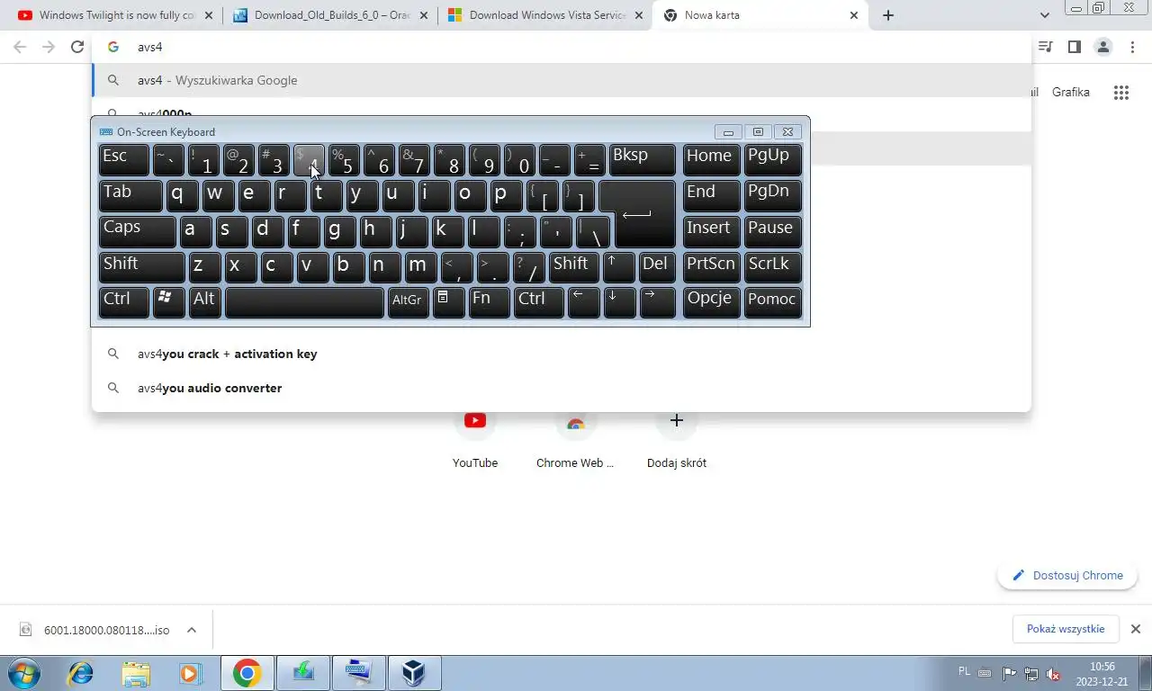
Task: Click the Bksp key
Action: coord(643,159)
